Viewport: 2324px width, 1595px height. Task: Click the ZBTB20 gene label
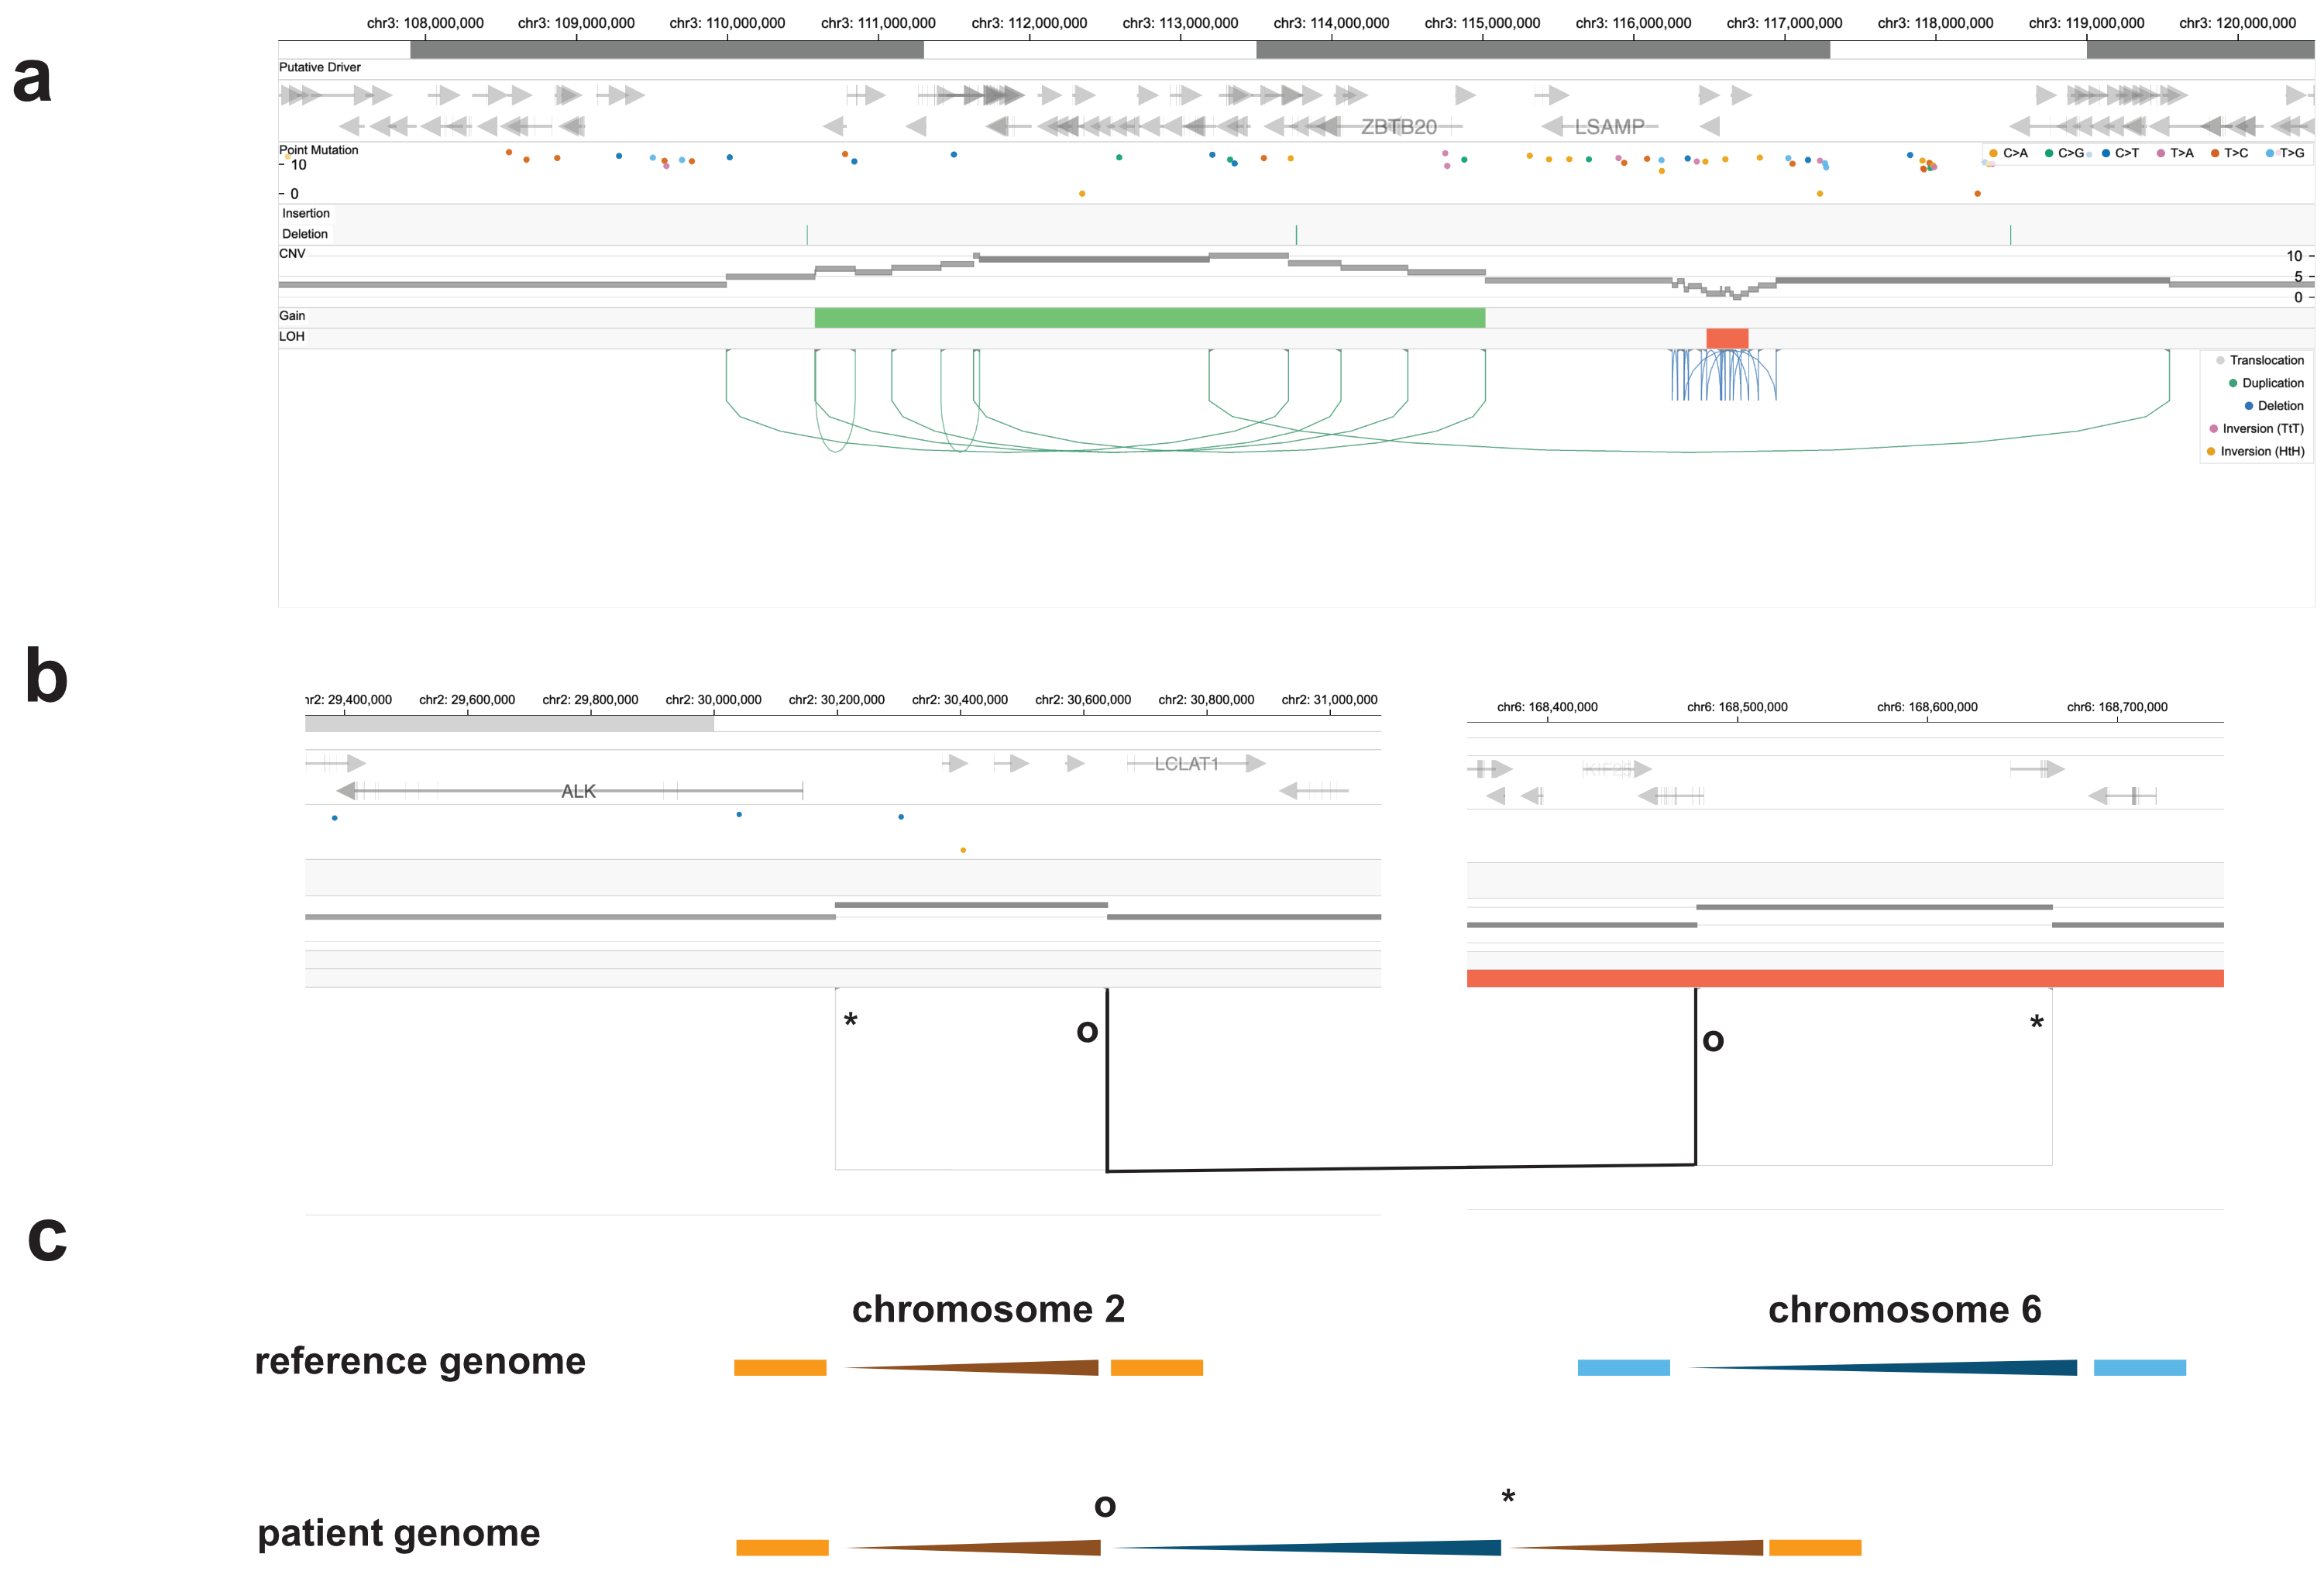pos(1398,127)
